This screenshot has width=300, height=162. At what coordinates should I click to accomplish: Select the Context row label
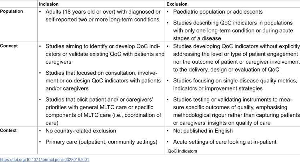[x=8, y=130]
